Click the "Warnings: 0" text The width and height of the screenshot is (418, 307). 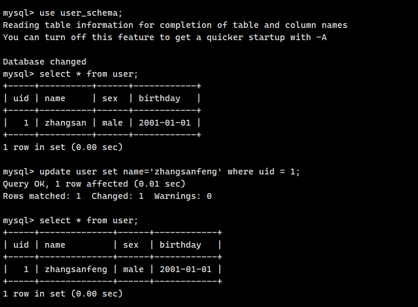(183, 196)
